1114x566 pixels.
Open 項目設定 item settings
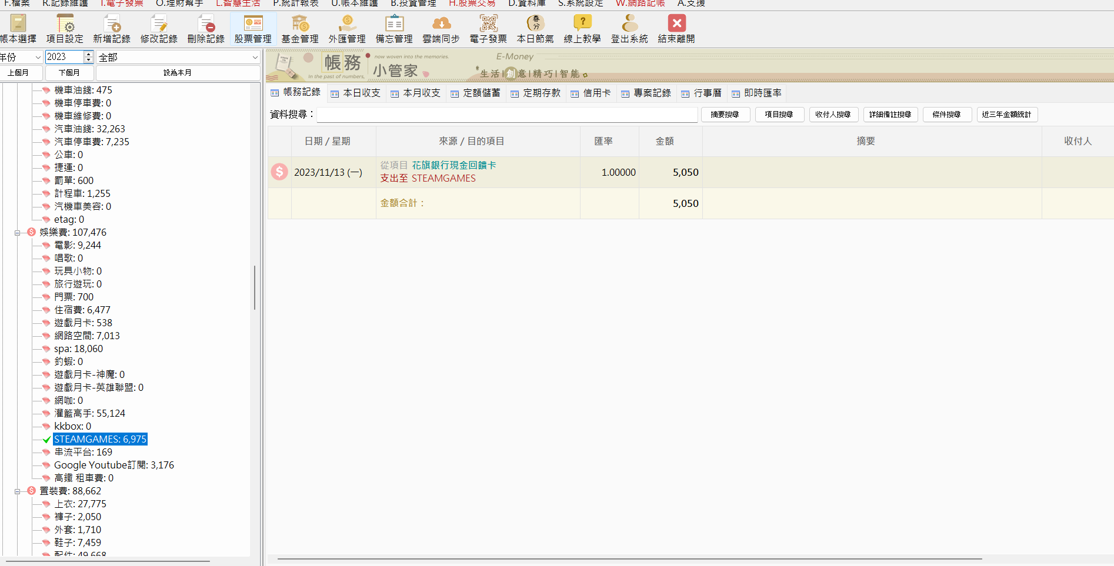coord(65,29)
